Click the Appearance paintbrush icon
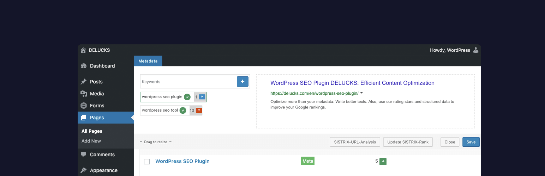Image resolution: width=545 pixels, height=176 pixels. pos(84,170)
